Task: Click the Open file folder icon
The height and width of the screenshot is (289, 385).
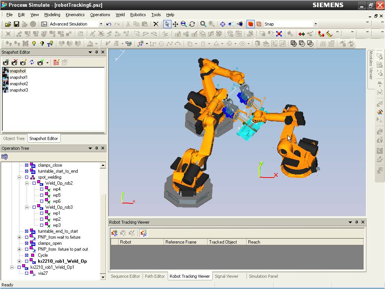Action: 8,24
